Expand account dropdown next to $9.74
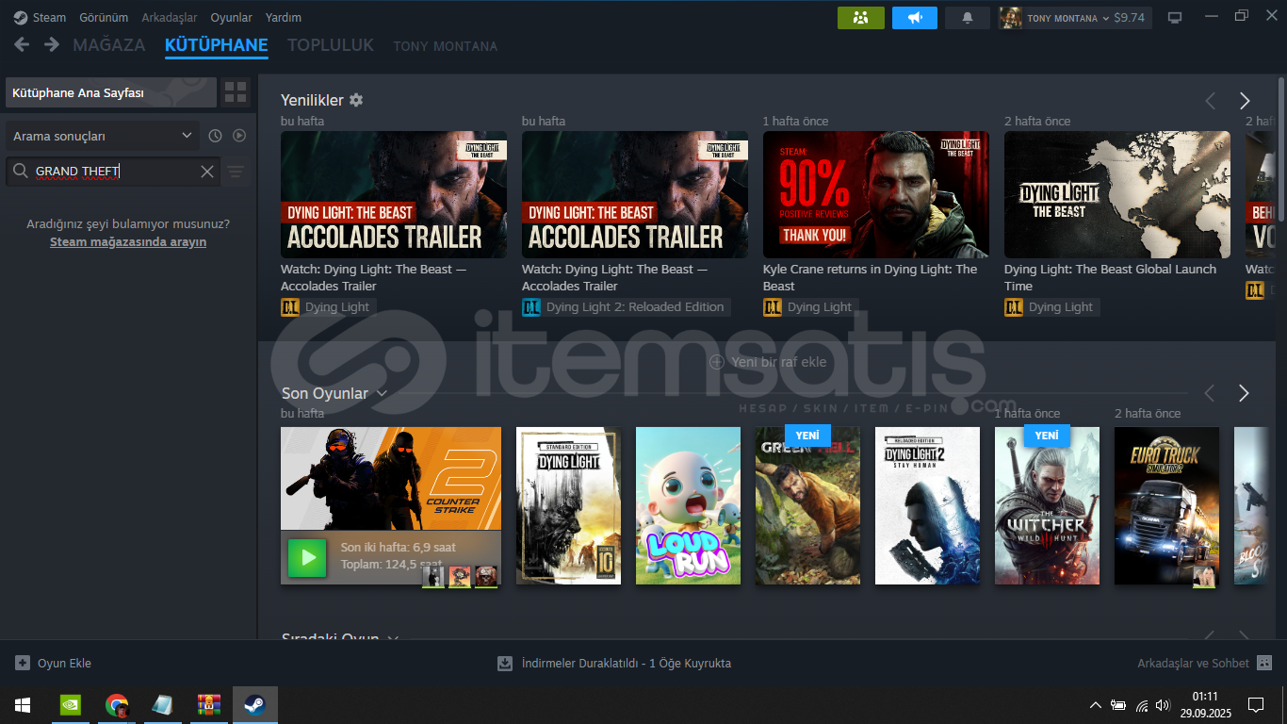This screenshot has height=724, width=1287. (1106, 18)
